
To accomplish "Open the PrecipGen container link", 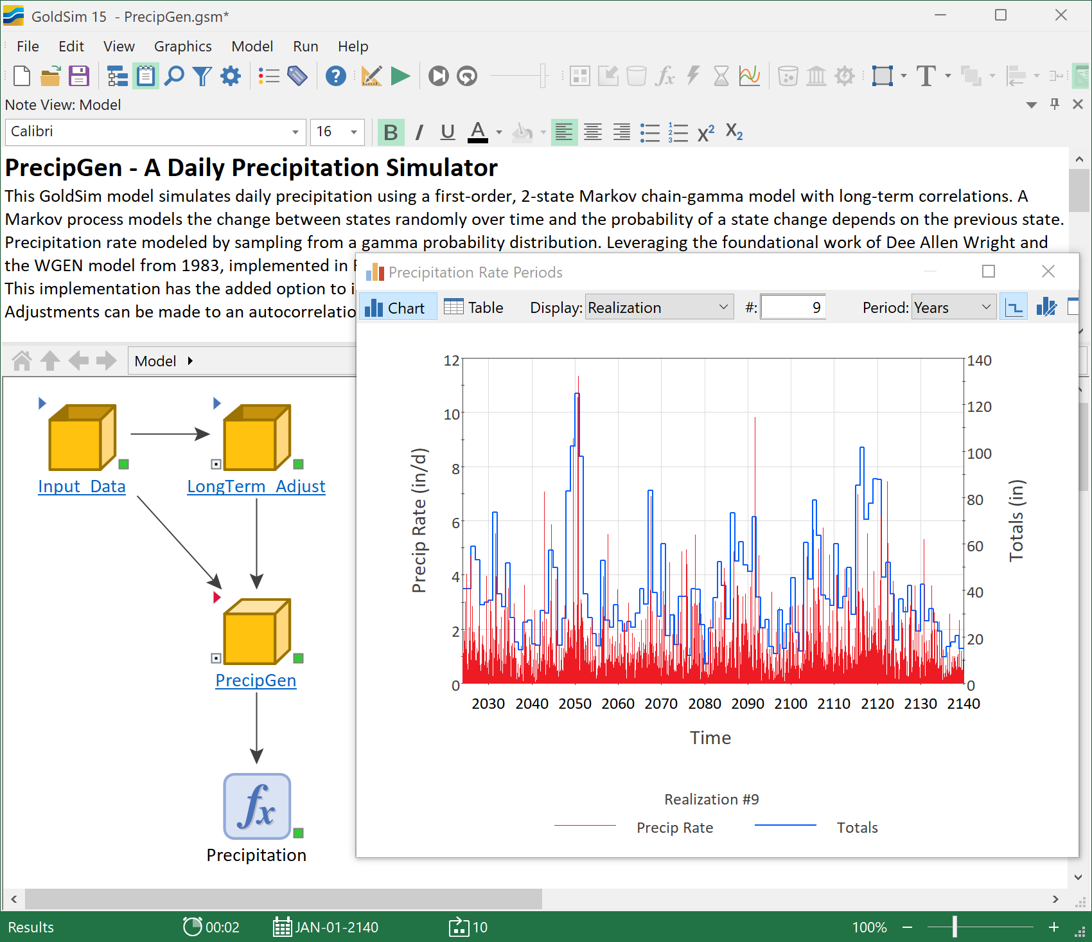I will pos(255,680).
